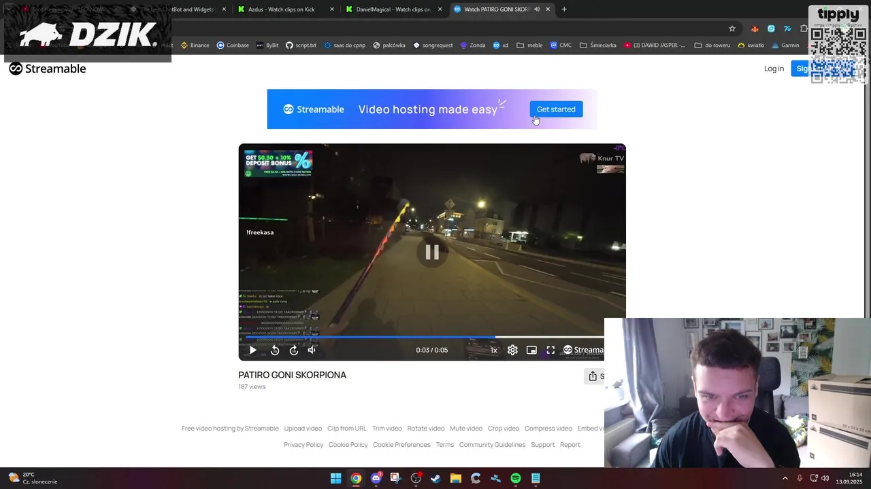Rewind the video 10 seconds
871x489 pixels.
(275, 350)
